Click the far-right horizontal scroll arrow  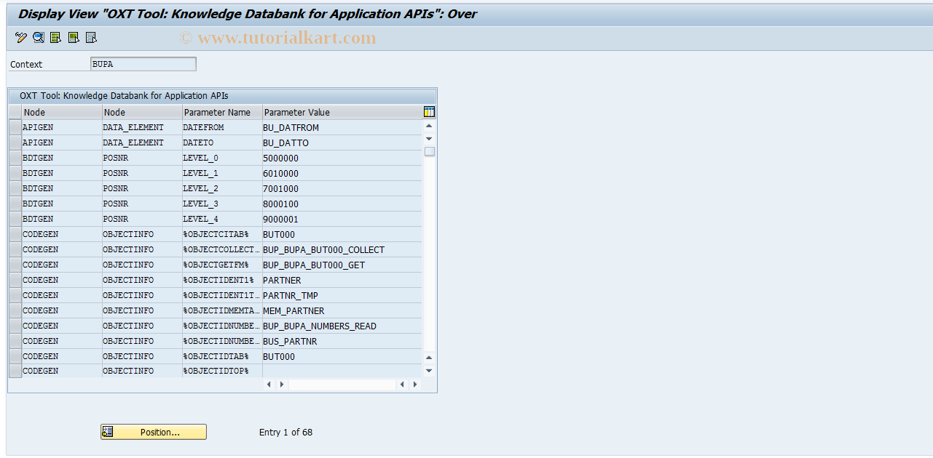coord(415,385)
